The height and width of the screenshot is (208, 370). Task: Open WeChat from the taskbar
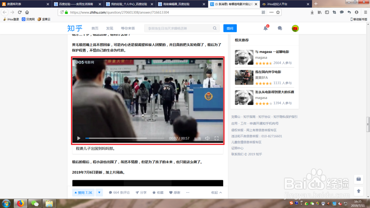click(x=35, y=203)
